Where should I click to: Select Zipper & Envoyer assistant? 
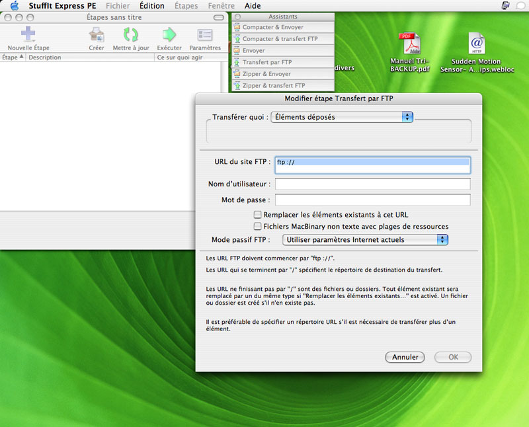(x=283, y=74)
